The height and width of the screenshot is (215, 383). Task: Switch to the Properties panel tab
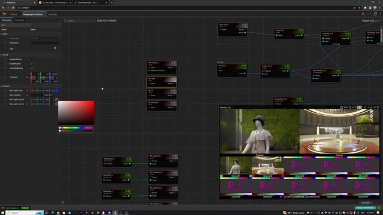(7, 20)
